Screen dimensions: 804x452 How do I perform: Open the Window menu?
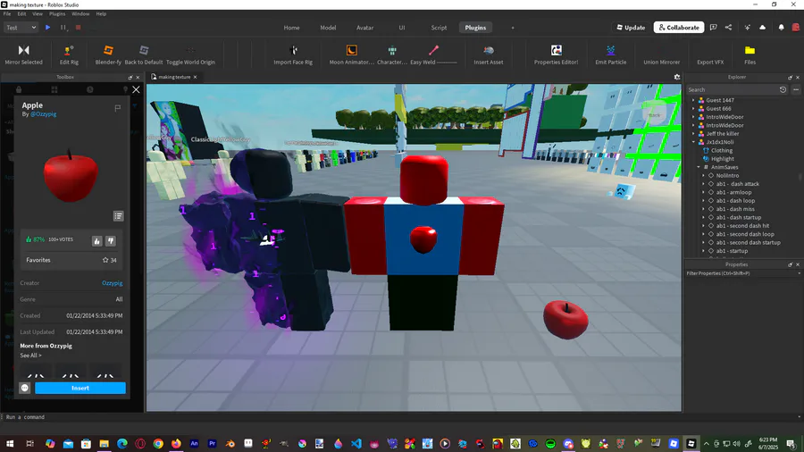coord(80,13)
